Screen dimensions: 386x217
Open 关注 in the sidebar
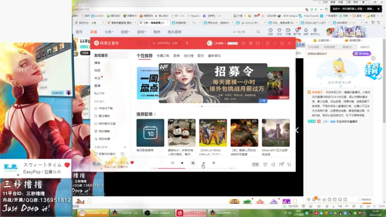point(97,78)
